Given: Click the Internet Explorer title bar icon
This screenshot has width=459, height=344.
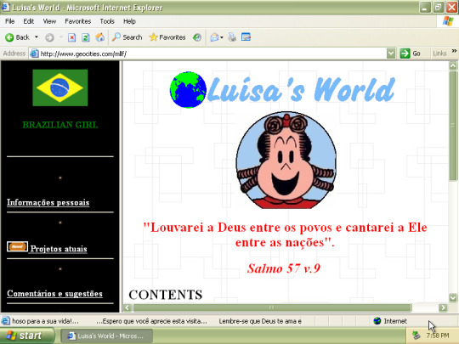Looking at the screenshot, I should point(5,7).
